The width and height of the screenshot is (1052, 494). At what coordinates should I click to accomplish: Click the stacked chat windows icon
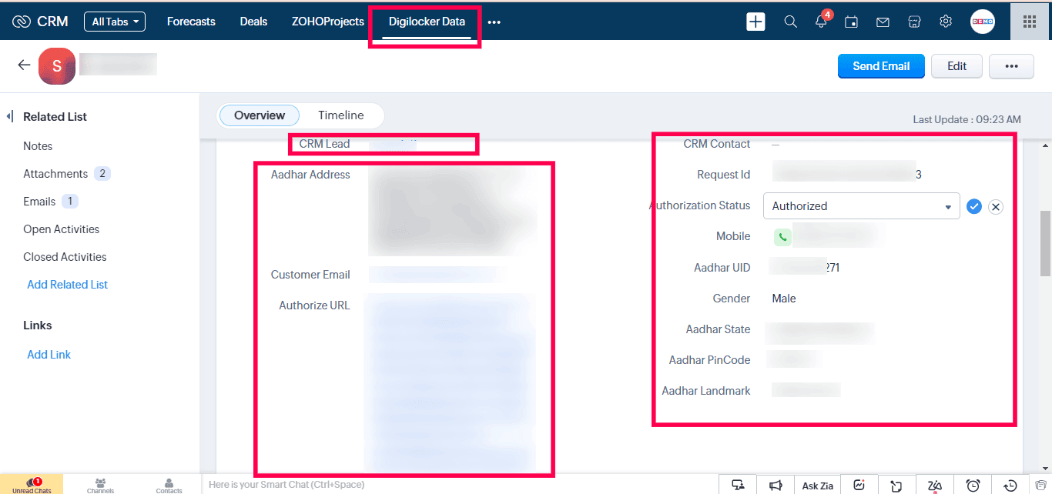[x=1040, y=486]
